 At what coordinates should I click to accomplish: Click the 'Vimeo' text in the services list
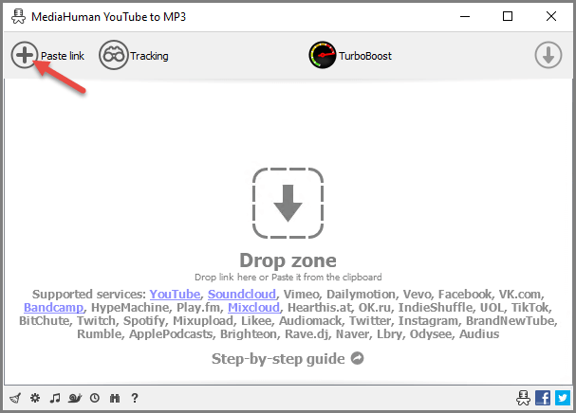(x=301, y=295)
